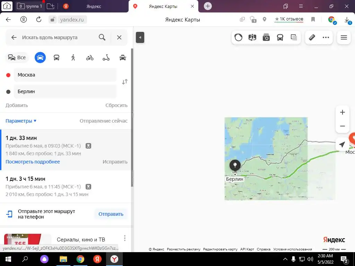Open more map tools (three dots)
The height and width of the screenshot is (266, 355).
[326, 37]
